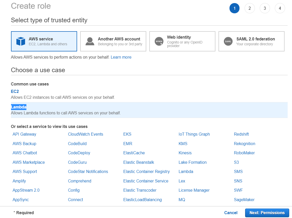Choose the Web identity entity card
292x218 pixels.
(182, 41)
